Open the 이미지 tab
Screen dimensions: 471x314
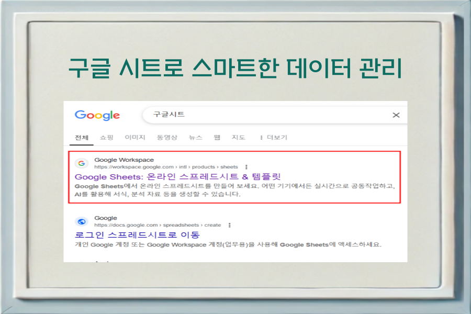point(135,137)
